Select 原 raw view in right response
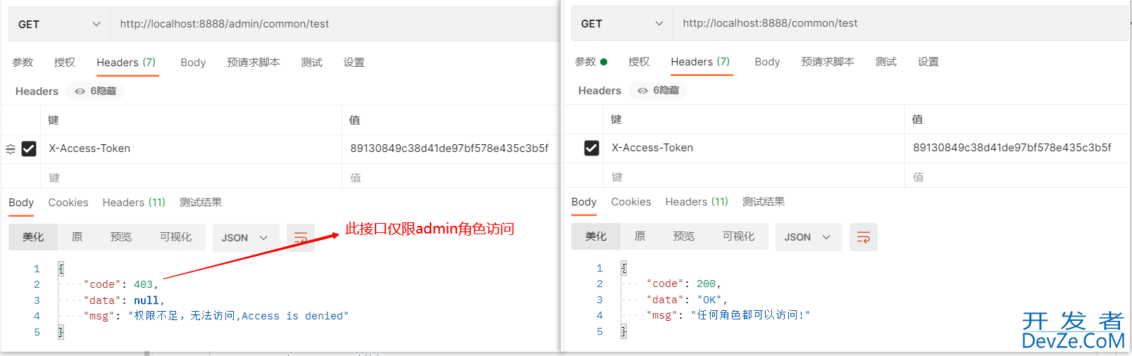The width and height of the screenshot is (1132, 356). tap(640, 236)
